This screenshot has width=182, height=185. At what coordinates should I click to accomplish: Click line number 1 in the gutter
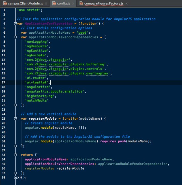coord(4,10)
